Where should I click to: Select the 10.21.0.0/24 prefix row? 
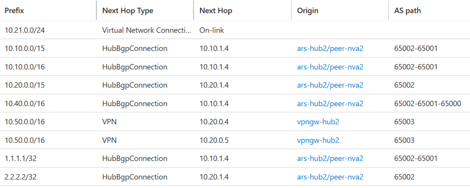(x=235, y=30)
